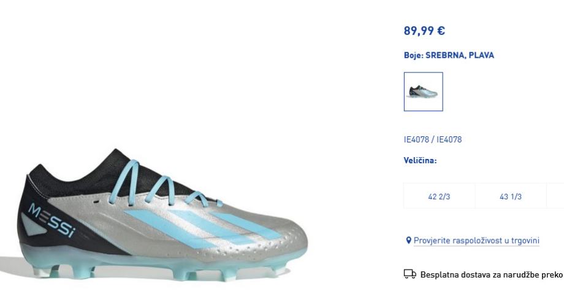The image size is (564, 291).
Task: Click the Boje: SREBRNA, PLAVA label
Action: point(449,55)
